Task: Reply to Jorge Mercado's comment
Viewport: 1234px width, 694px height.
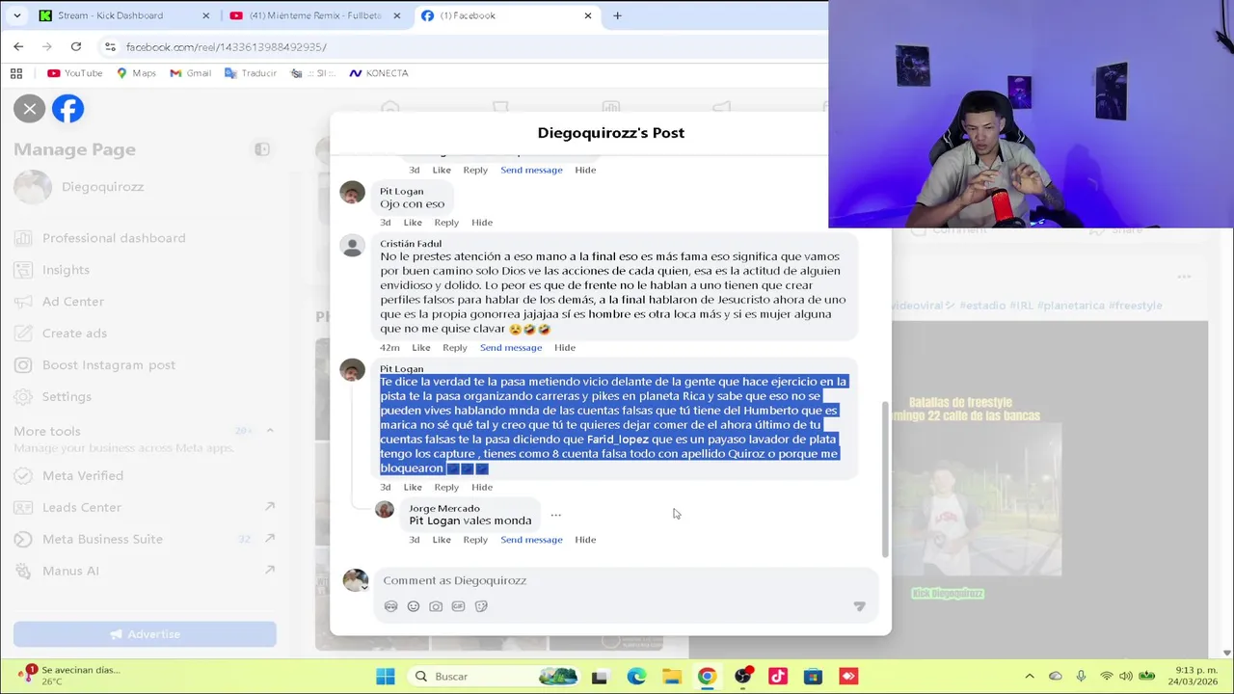Action: 475,540
